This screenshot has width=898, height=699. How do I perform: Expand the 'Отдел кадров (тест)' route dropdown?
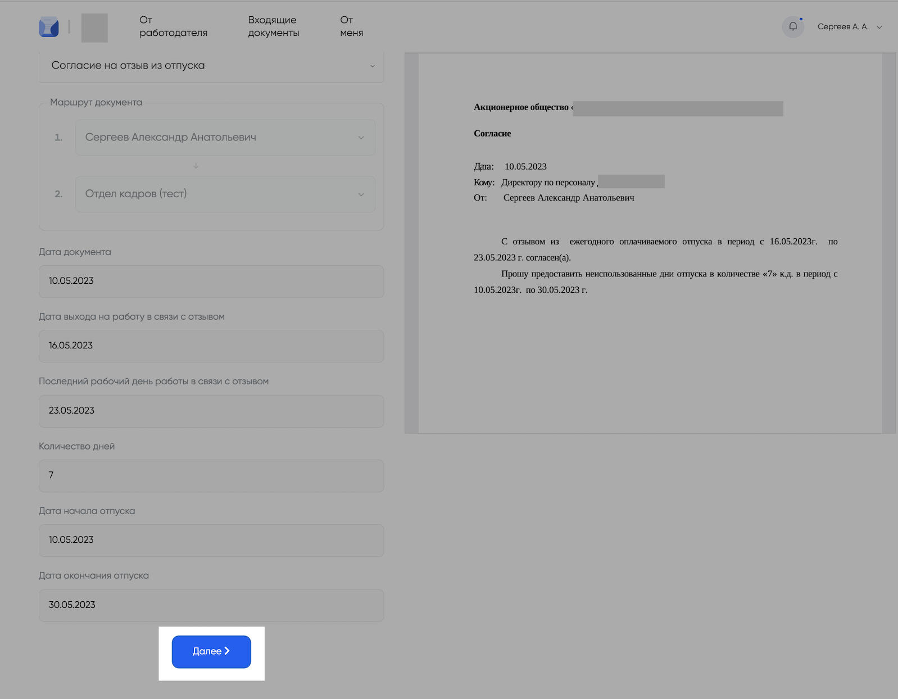point(225,194)
